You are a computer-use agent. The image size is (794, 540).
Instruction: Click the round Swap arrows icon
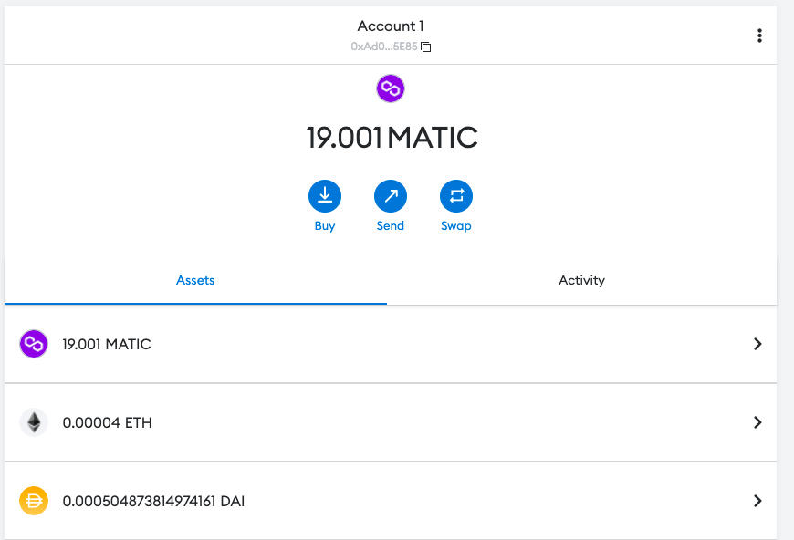point(456,196)
